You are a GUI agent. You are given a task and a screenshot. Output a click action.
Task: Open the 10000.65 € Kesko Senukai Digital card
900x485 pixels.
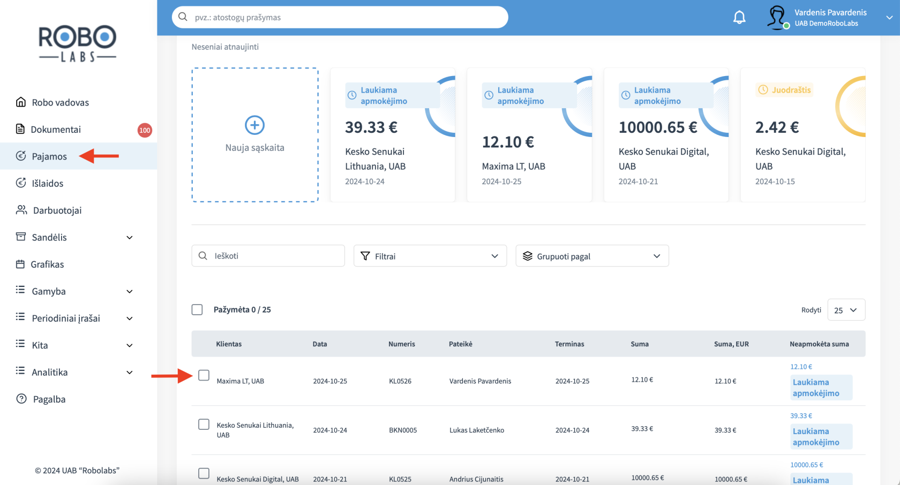click(666, 135)
